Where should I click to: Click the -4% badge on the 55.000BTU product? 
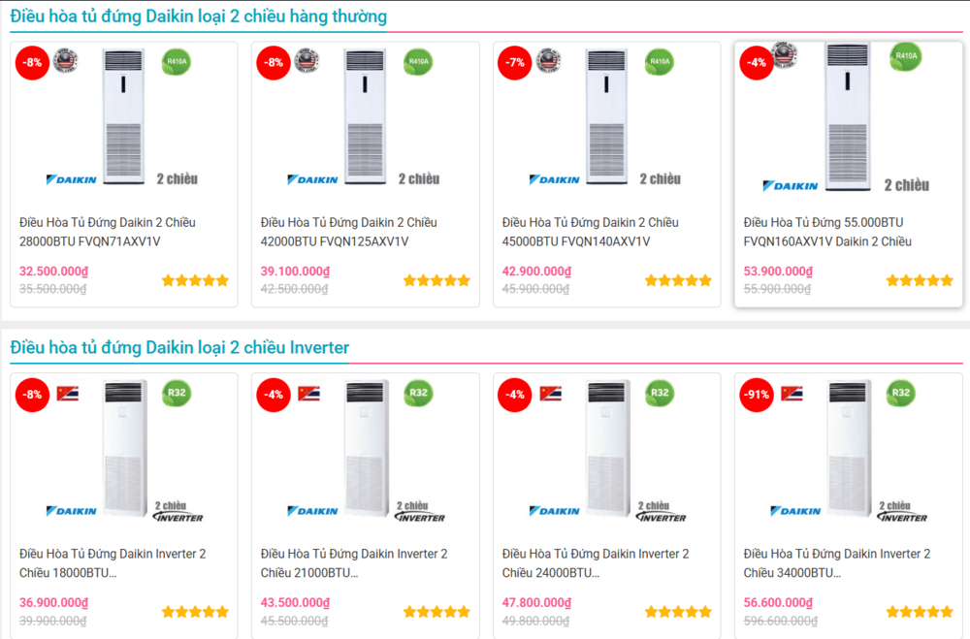point(757,63)
